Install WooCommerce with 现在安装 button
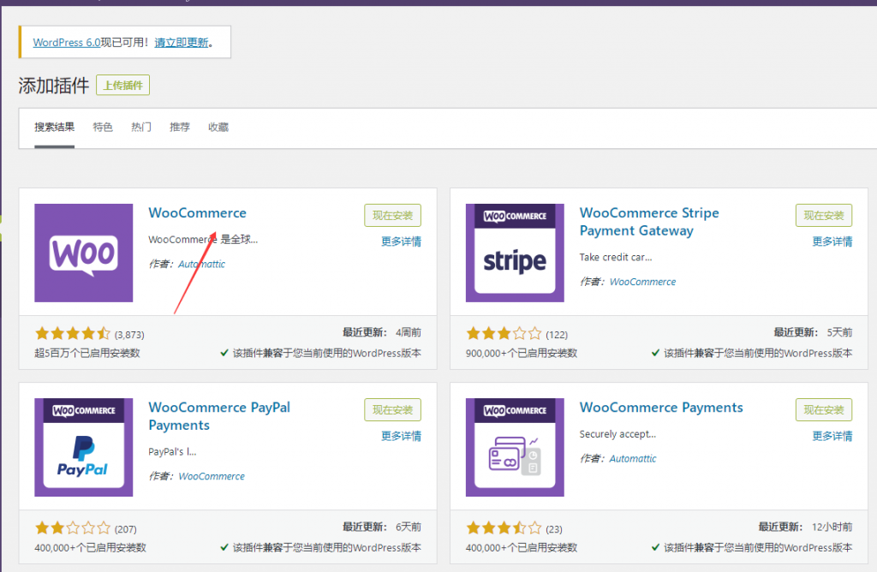Viewport: 877px width, 572px height. tap(392, 215)
